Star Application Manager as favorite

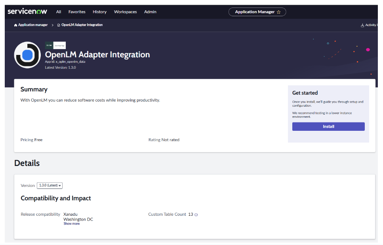tap(278, 12)
